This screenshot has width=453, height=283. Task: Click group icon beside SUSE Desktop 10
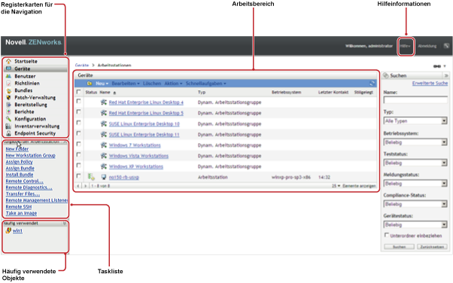(103, 123)
